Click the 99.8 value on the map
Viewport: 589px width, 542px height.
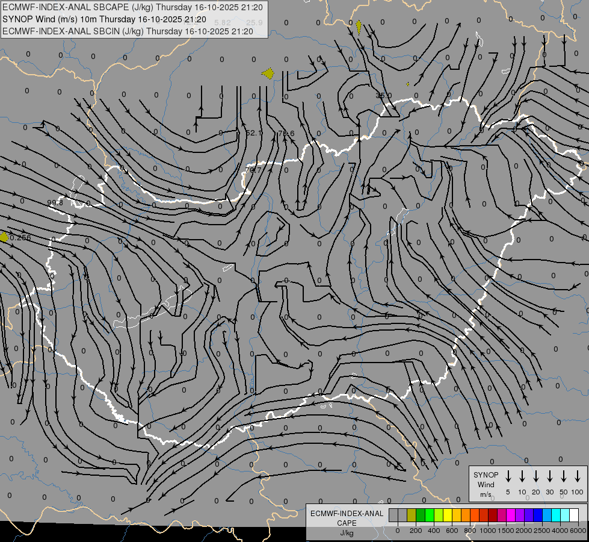click(x=55, y=203)
